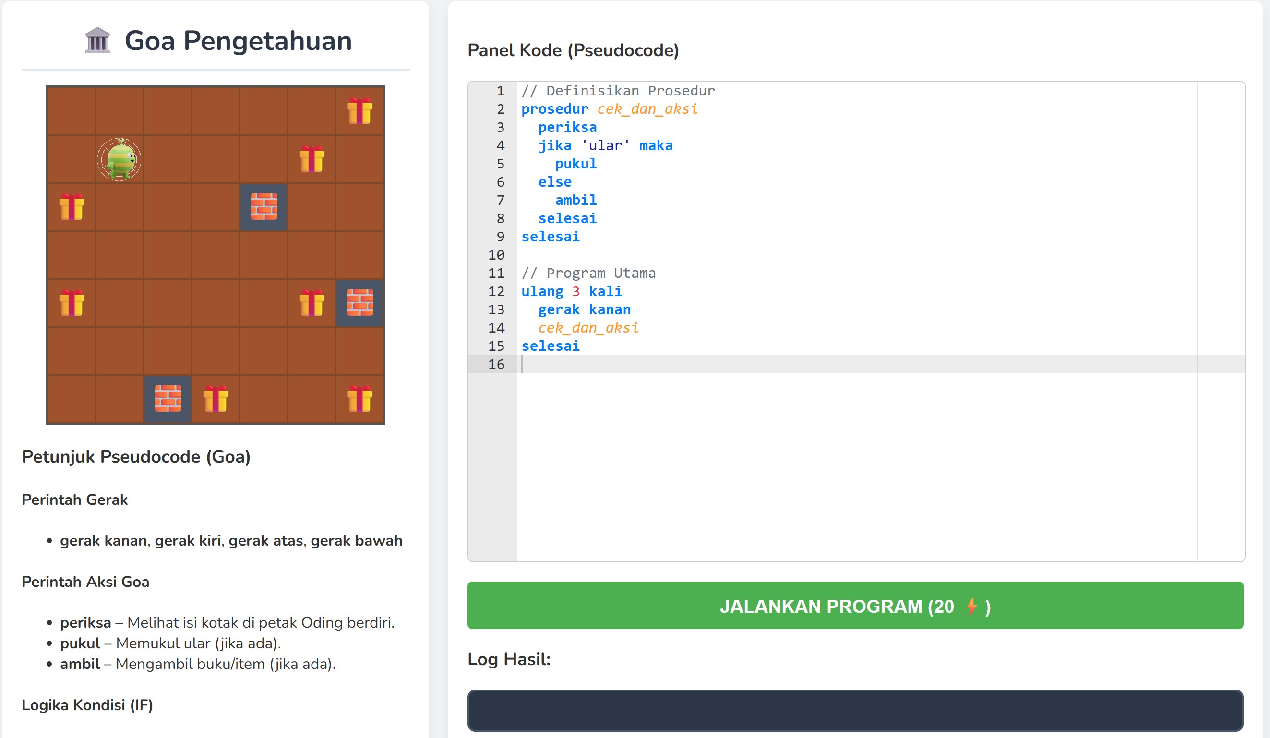The width and height of the screenshot is (1270, 738).
Task: Click the gift box in the top-right corner
Action: (359, 111)
